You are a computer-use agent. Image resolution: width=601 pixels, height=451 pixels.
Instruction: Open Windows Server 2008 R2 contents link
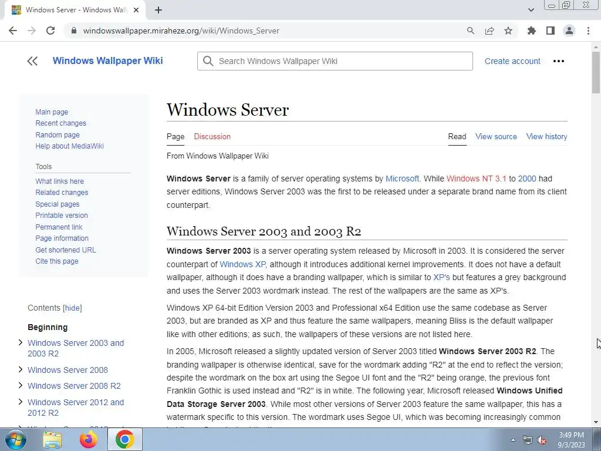coord(74,386)
